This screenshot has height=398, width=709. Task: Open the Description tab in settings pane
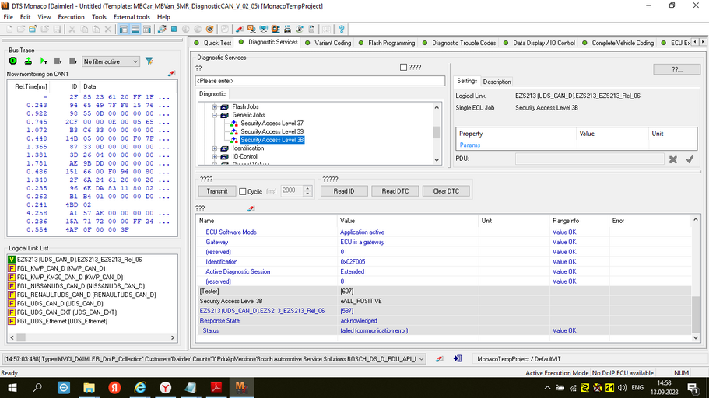coord(497,82)
